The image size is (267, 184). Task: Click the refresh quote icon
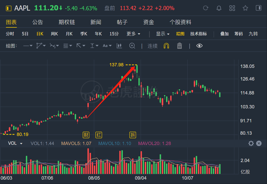click(206, 8)
